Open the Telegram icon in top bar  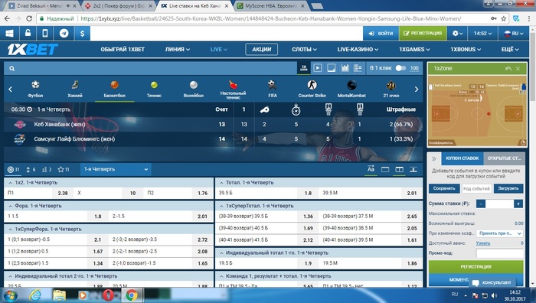(64, 34)
